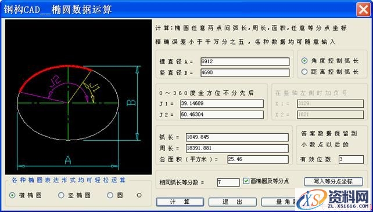Click the 弧长 result field
The width and height of the screenshot is (373, 212).
tap(237, 137)
